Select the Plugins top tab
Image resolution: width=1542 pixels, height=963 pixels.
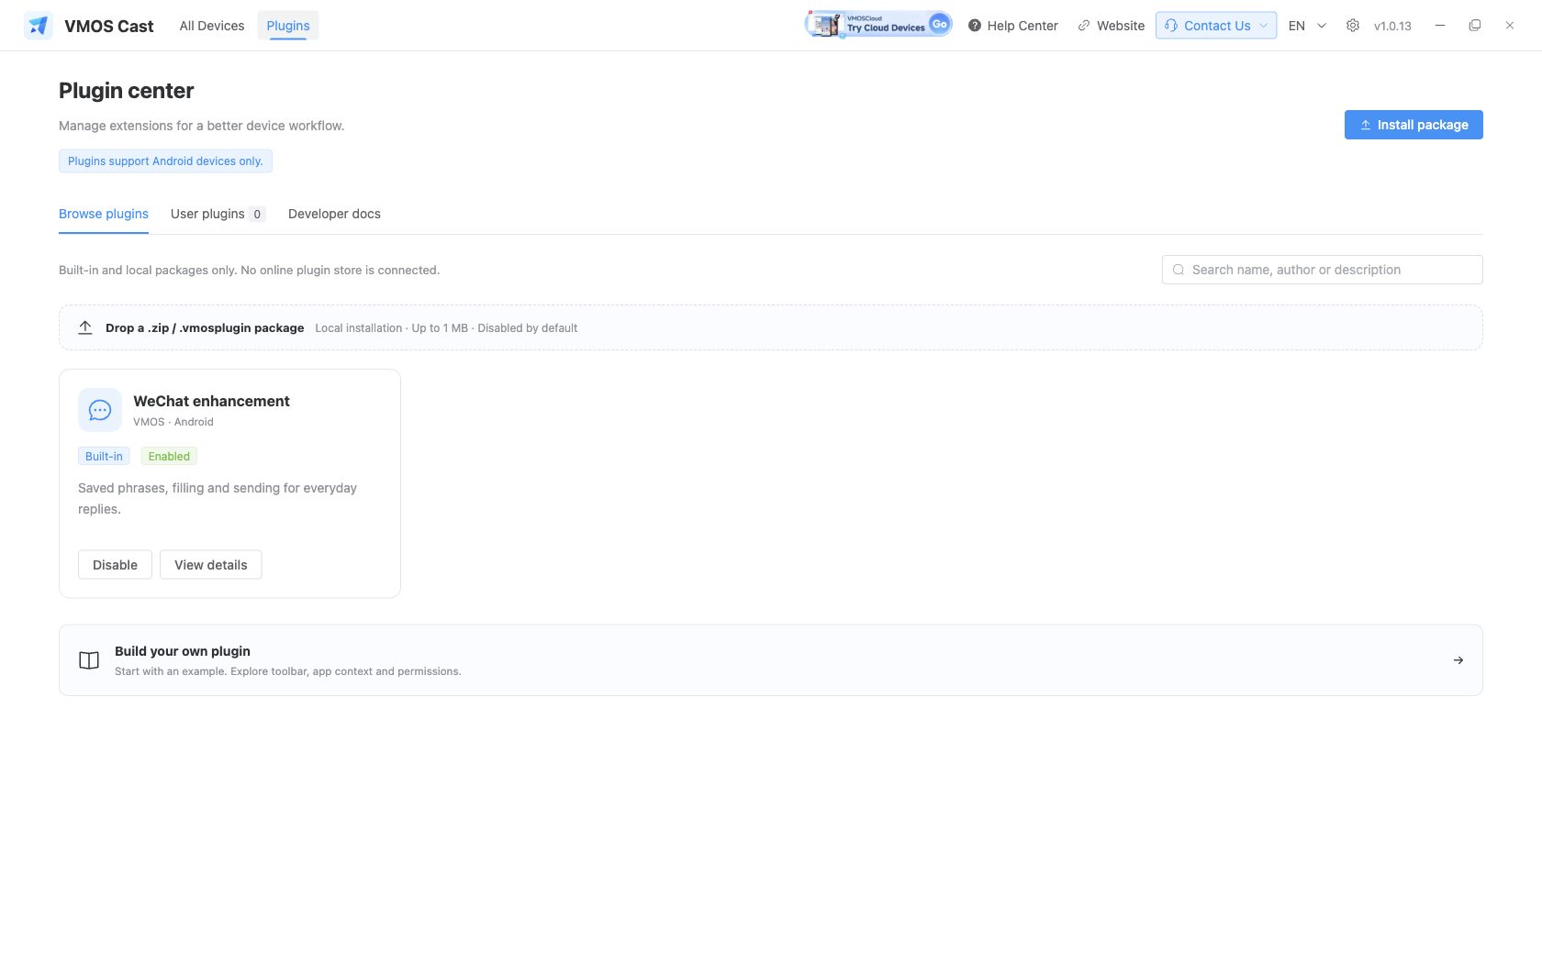click(x=288, y=26)
